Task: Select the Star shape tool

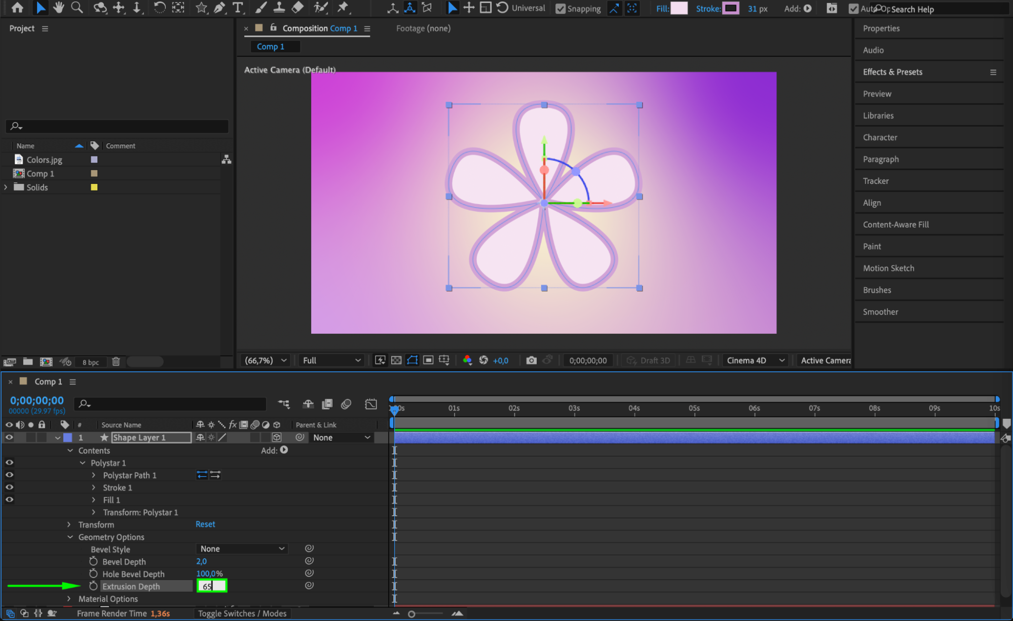Action: 201,8
